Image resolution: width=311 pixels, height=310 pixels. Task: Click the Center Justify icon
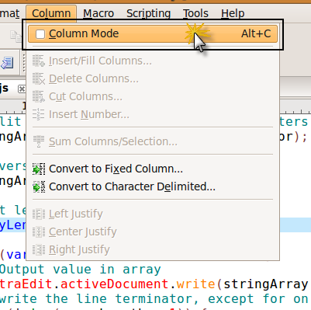(39, 232)
